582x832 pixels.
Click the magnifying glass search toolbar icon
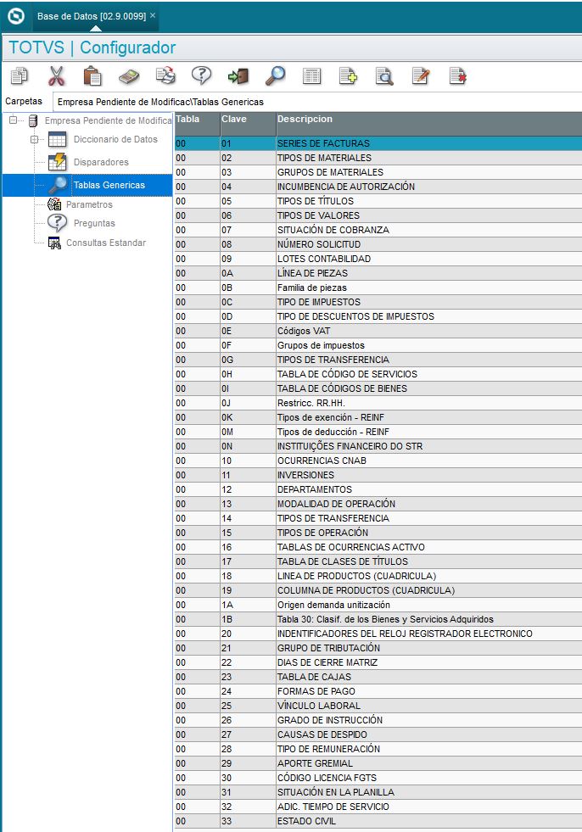click(275, 75)
